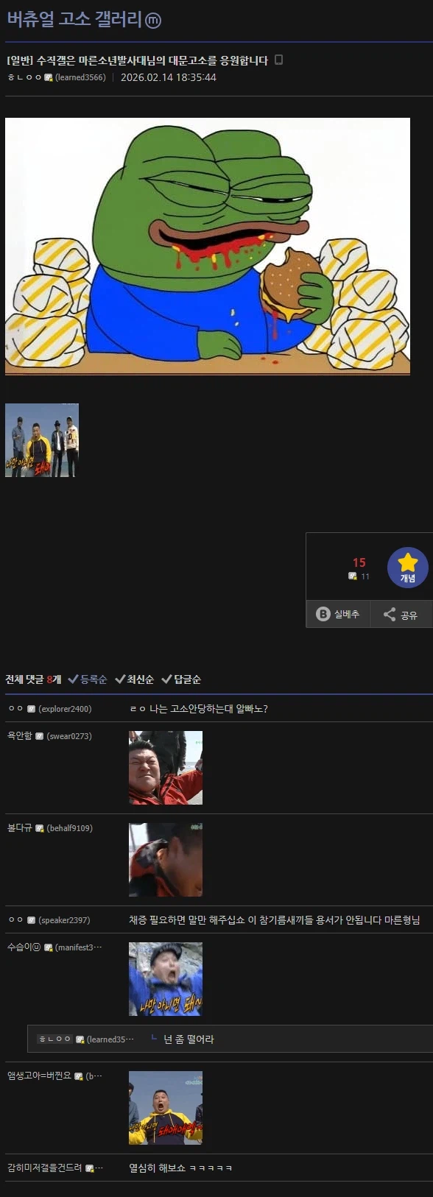This screenshot has width=433, height=1197.
Task: Click the 실베추 button
Action: pos(338,614)
